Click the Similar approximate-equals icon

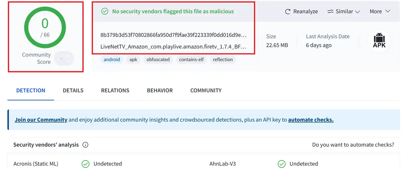(x=330, y=11)
